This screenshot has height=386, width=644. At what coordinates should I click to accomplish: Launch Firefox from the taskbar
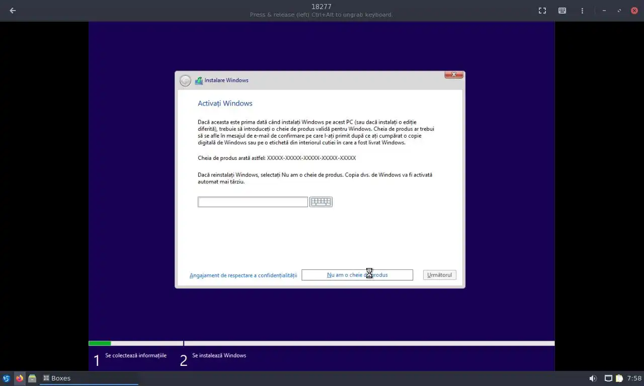tap(20, 378)
